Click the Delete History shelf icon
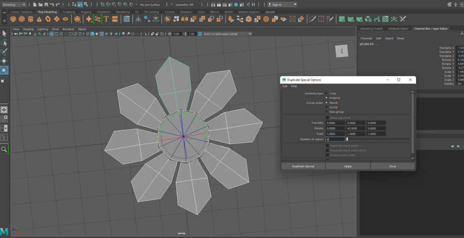 [x=147, y=19]
